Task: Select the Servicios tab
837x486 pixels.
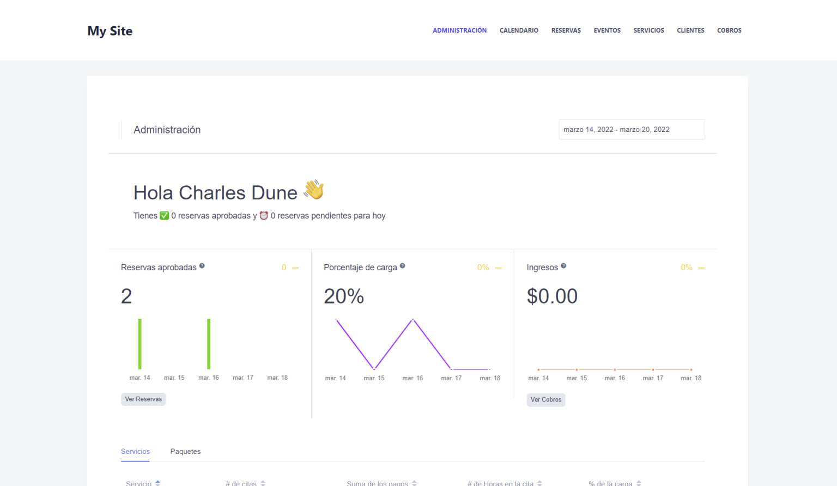Action: point(135,451)
